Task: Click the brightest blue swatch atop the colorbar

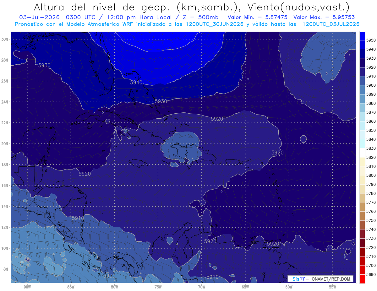Action: (362, 36)
